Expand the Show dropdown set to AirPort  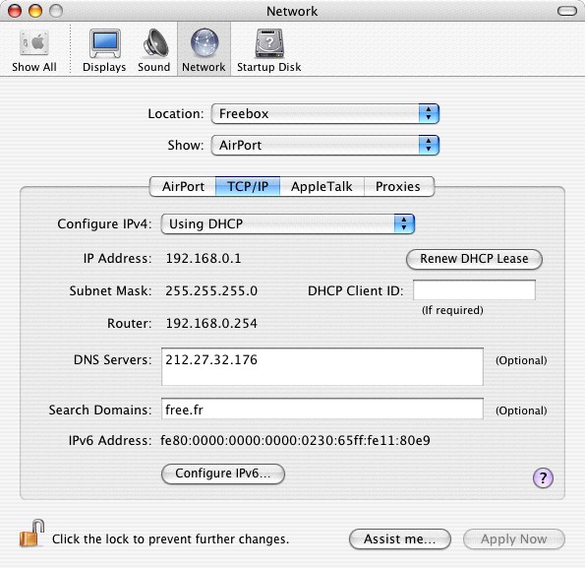[325, 145]
